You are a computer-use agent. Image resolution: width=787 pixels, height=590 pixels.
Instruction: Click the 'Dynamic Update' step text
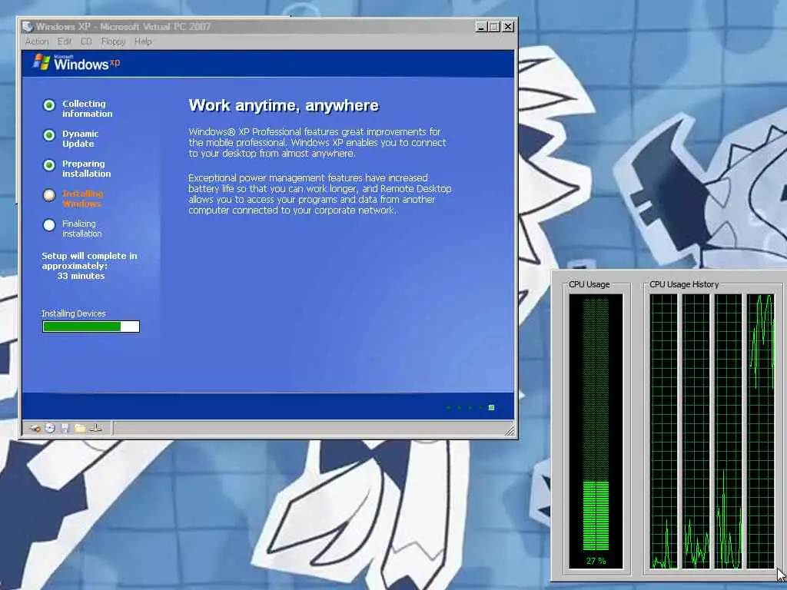pos(80,138)
